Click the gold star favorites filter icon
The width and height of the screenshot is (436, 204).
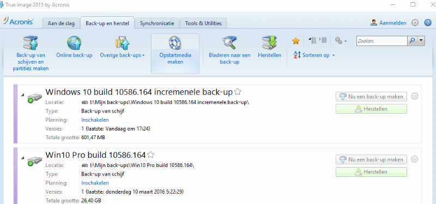click(x=295, y=41)
